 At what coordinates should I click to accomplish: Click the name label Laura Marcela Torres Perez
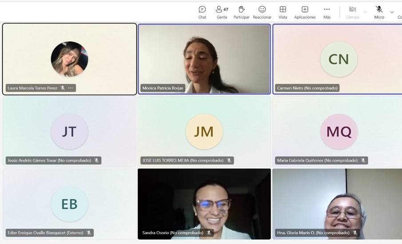click(x=32, y=88)
